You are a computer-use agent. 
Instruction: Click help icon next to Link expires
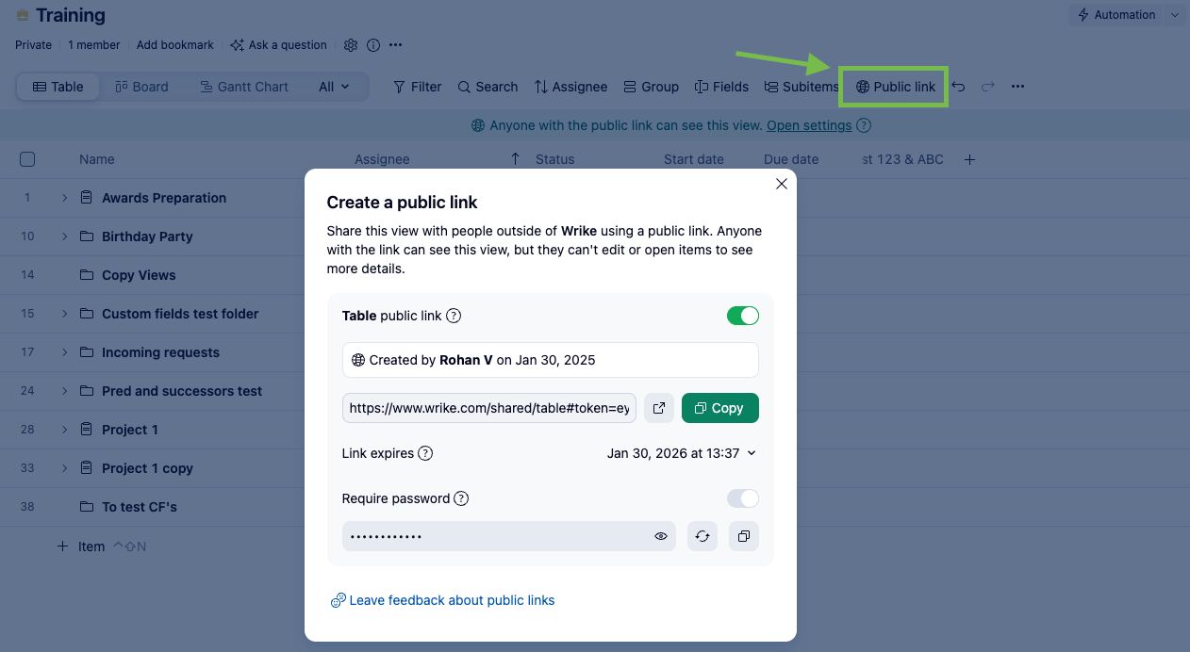[x=425, y=453]
